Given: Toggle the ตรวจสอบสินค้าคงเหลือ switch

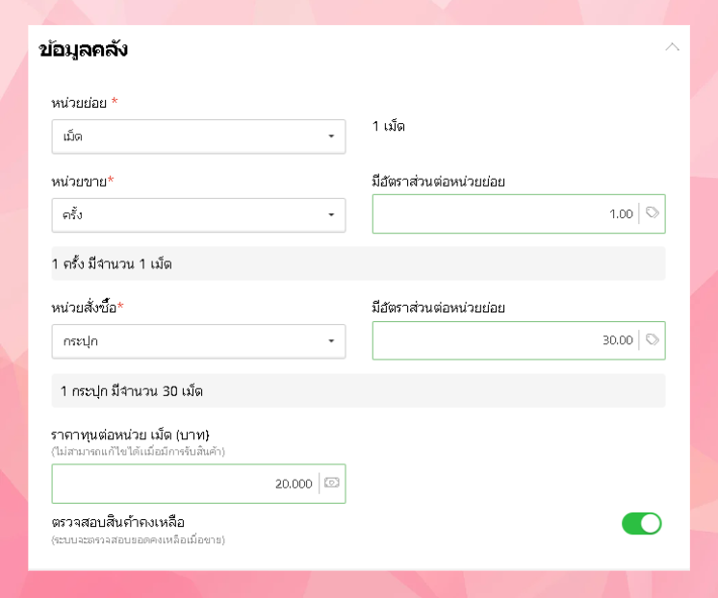Looking at the screenshot, I should coord(642,523).
